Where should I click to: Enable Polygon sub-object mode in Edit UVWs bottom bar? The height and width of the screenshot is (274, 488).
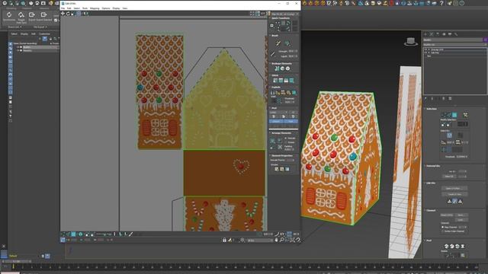(x=73, y=234)
